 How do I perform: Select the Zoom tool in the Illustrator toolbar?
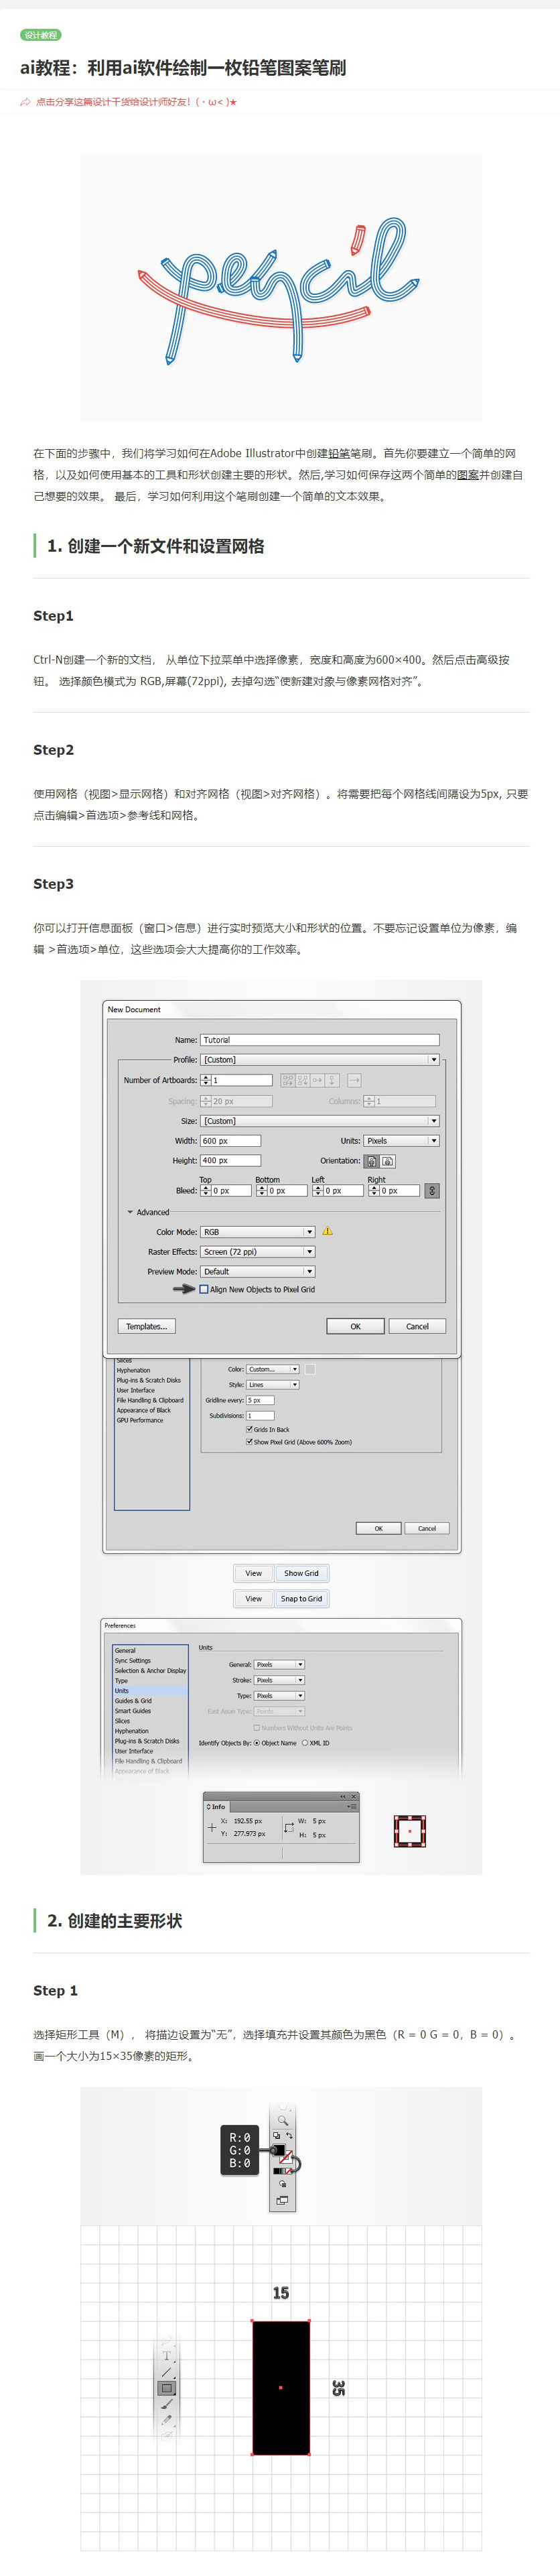click(283, 2121)
